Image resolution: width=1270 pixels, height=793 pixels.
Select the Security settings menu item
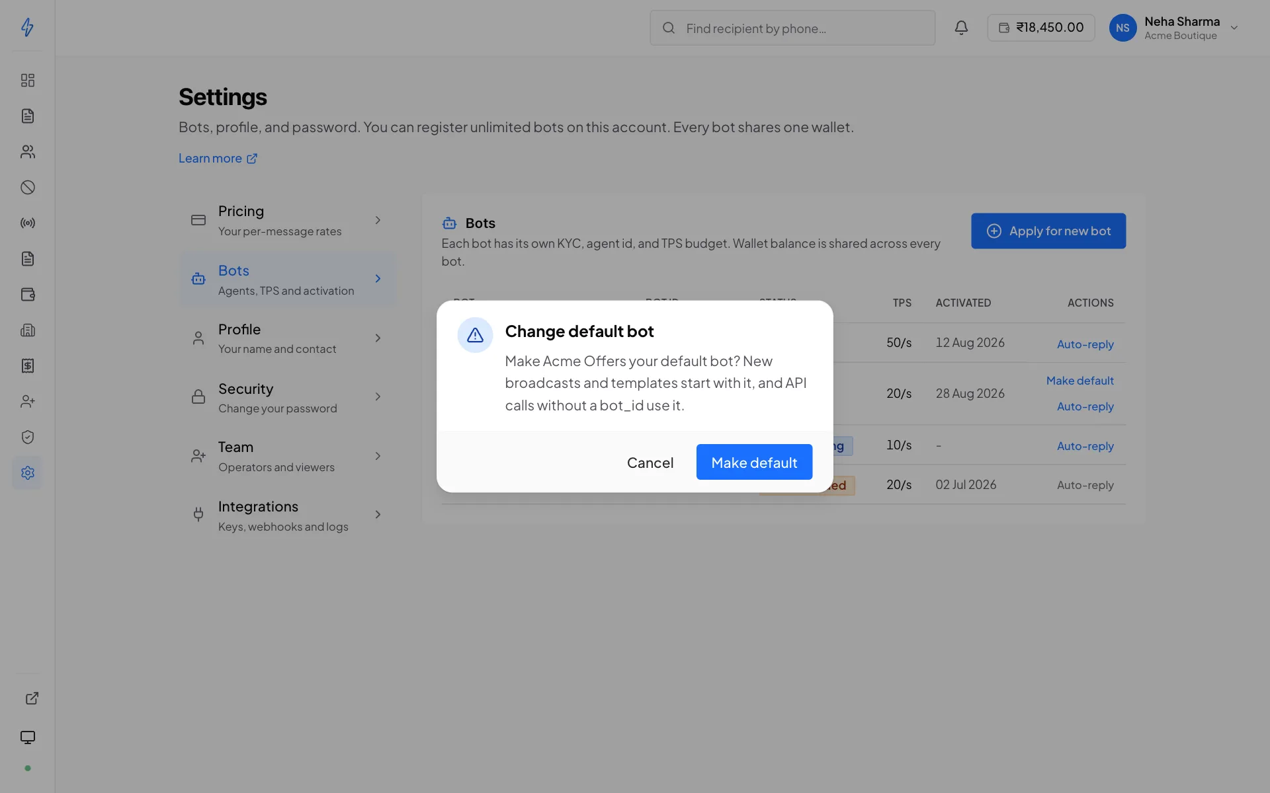(288, 397)
